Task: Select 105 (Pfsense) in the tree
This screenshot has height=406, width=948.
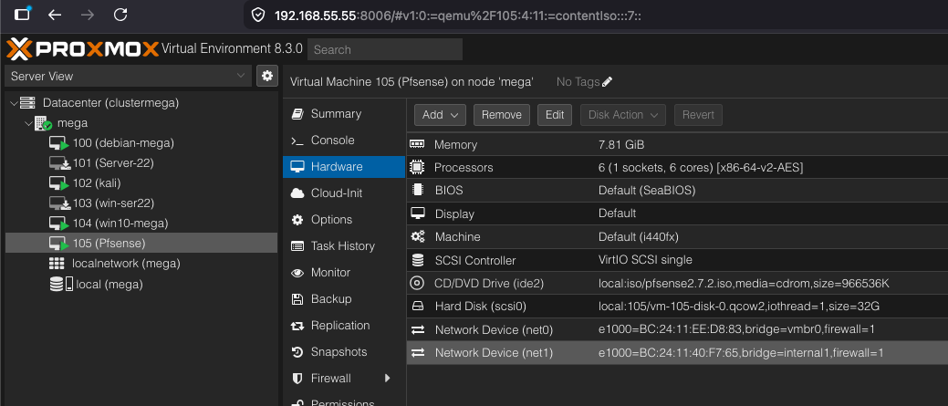Action: point(141,243)
